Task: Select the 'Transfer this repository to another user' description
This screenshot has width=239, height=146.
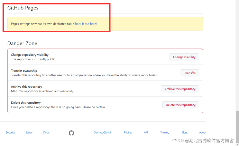Action: point(84,75)
